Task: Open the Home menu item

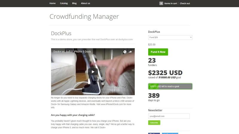Action: pos(53,3)
